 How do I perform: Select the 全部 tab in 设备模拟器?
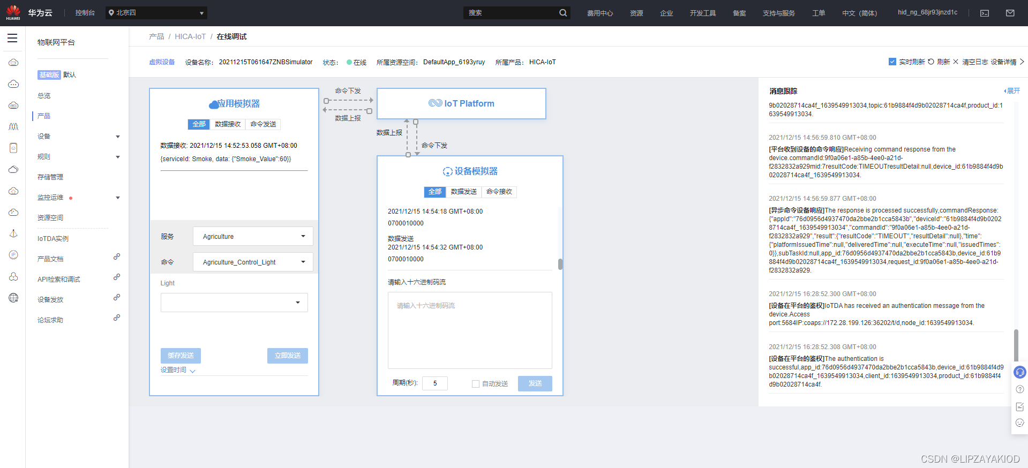coord(435,192)
